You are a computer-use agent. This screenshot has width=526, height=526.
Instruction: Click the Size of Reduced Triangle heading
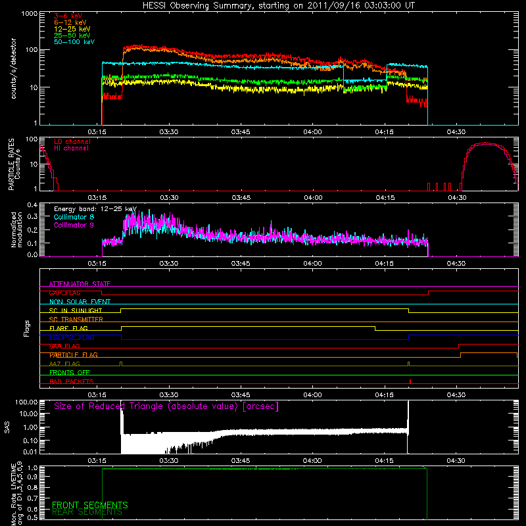tap(166, 406)
